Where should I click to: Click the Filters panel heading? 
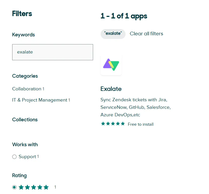[22, 14]
